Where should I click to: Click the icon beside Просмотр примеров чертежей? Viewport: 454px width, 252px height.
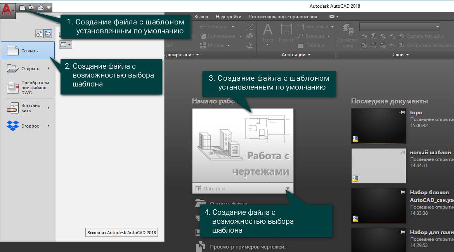[200, 247]
